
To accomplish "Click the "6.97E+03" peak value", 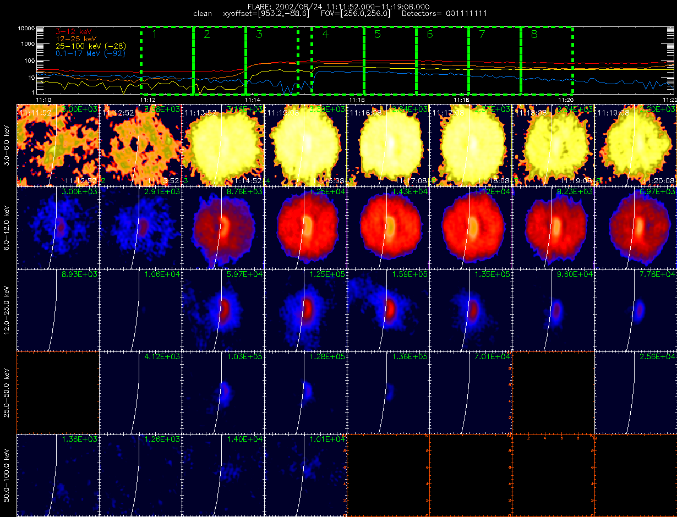I will (658, 191).
